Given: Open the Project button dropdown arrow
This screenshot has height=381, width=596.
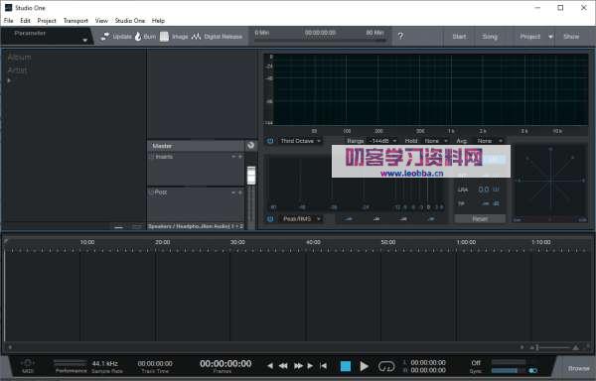Looking at the screenshot, I should (x=550, y=37).
